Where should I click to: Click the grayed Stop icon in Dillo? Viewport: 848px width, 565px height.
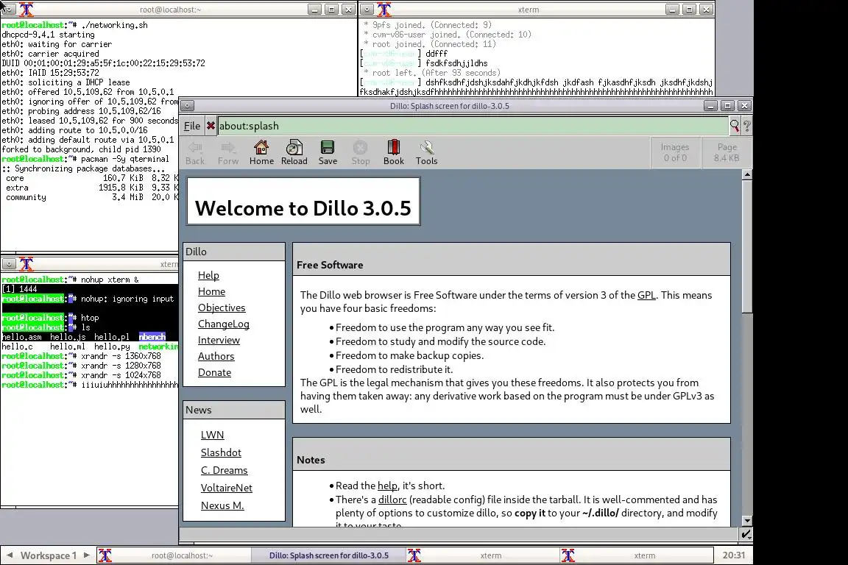pos(361,152)
